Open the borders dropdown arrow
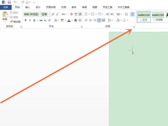The width and height of the screenshot is (168, 126). tap(128, 20)
